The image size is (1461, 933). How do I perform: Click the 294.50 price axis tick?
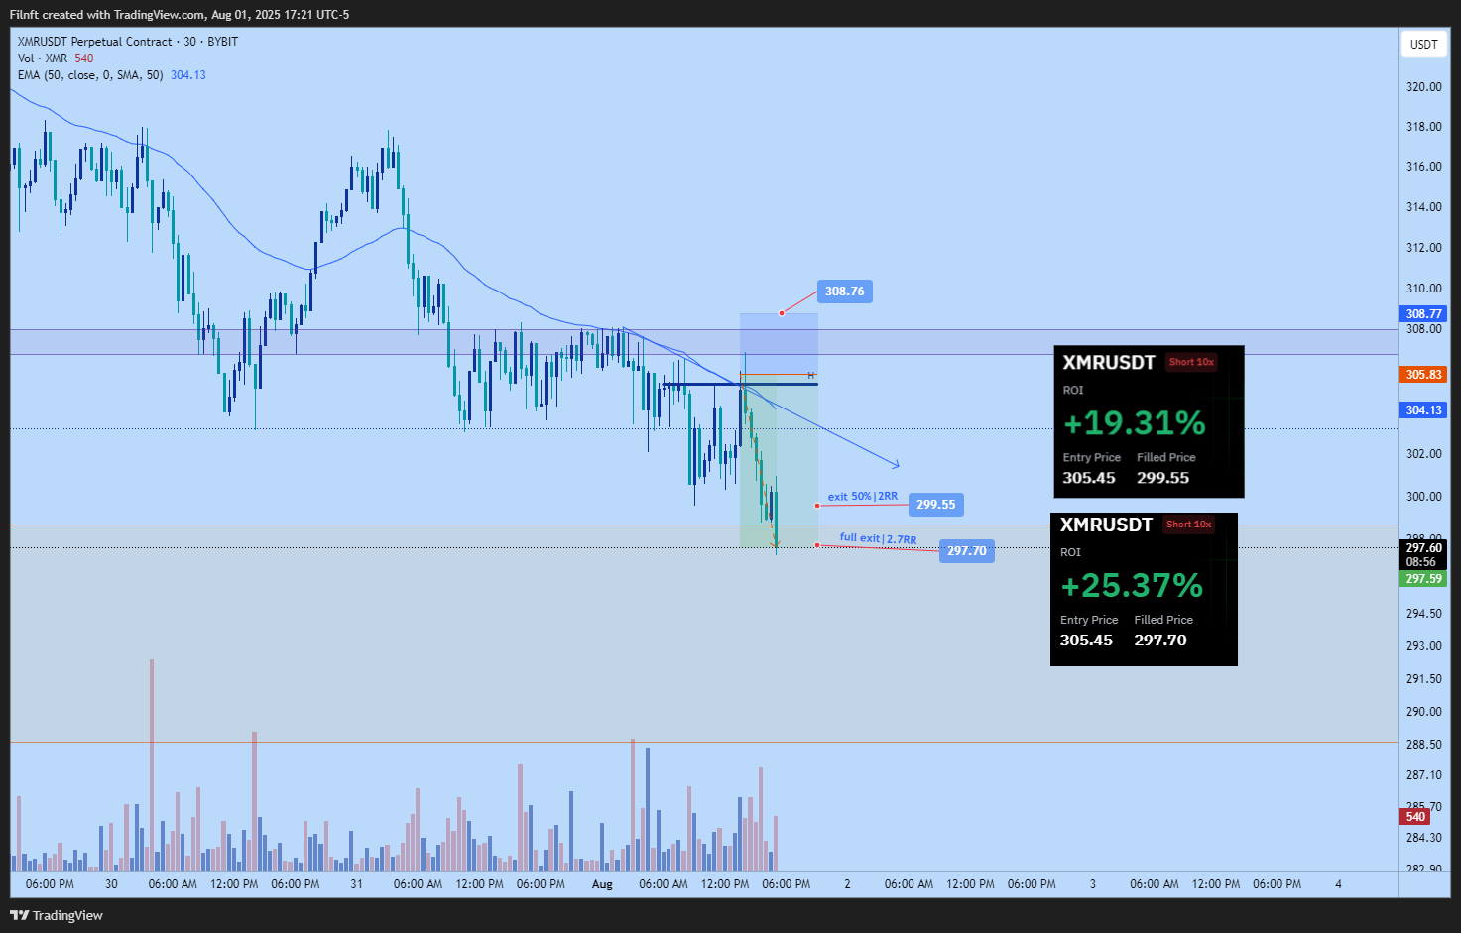click(1424, 614)
